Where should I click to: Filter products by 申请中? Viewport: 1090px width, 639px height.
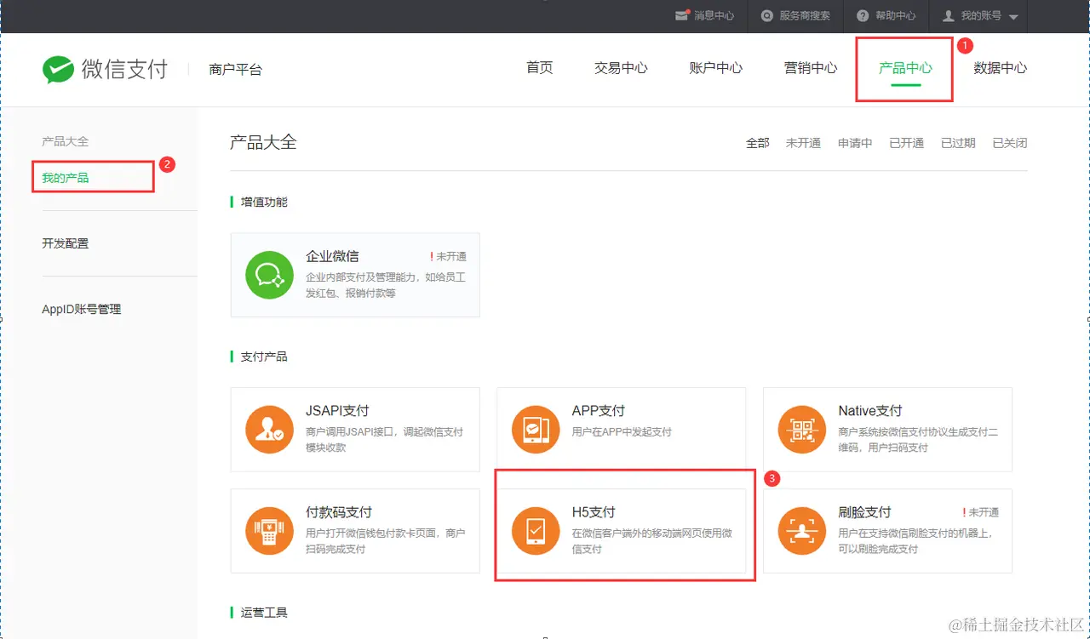tap(855, 143)
